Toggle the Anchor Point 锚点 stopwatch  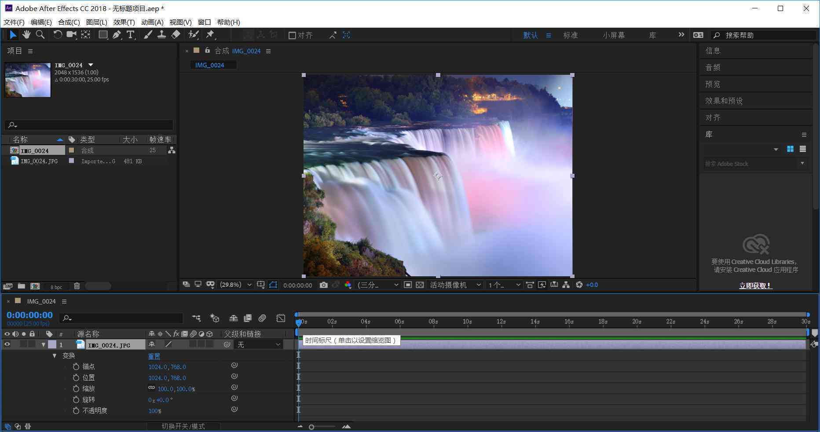point(76,366)
